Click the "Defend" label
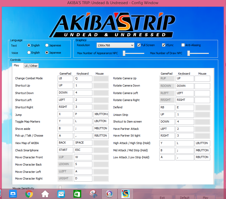This screenshot has width=226, height=199. [x=118, y=107]
